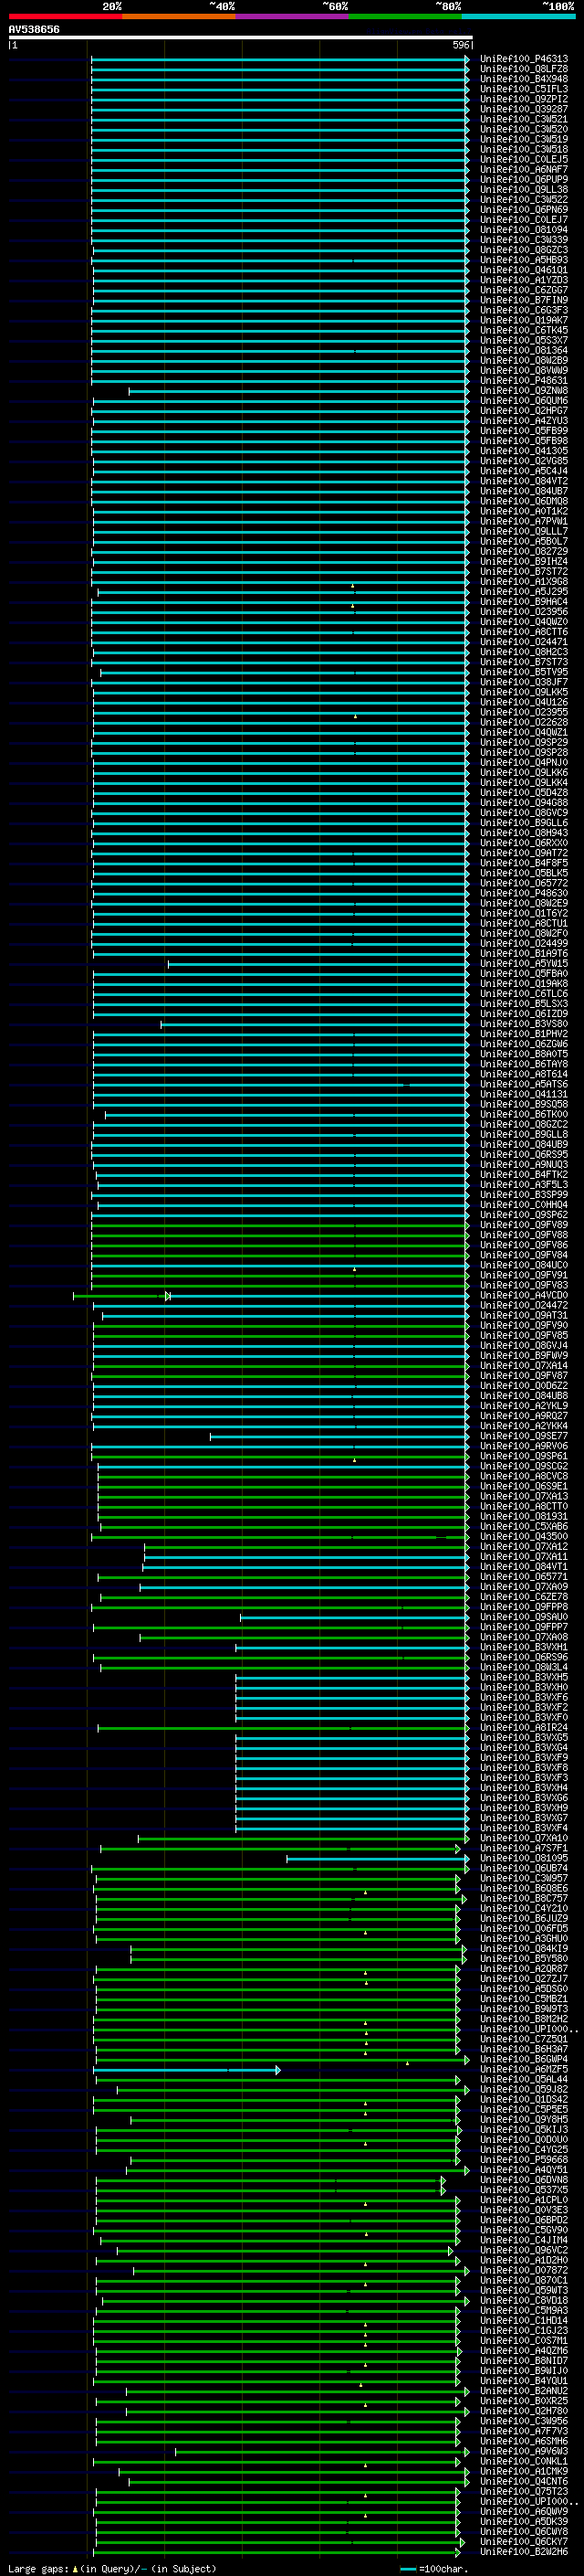This screenshot has height=2576, width=584.
Task: Click the UniRef100_C3W522 label
Action: pyautogui.click(x=524, y=199)
